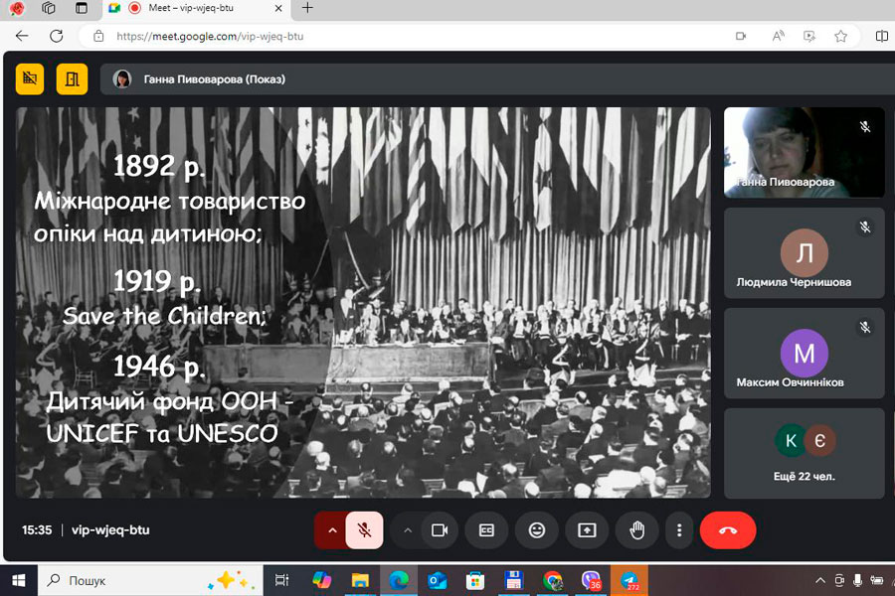Launch Copilot from the taskbar
This screenshot has width=895, height=596.
click(x=321, y=580)
